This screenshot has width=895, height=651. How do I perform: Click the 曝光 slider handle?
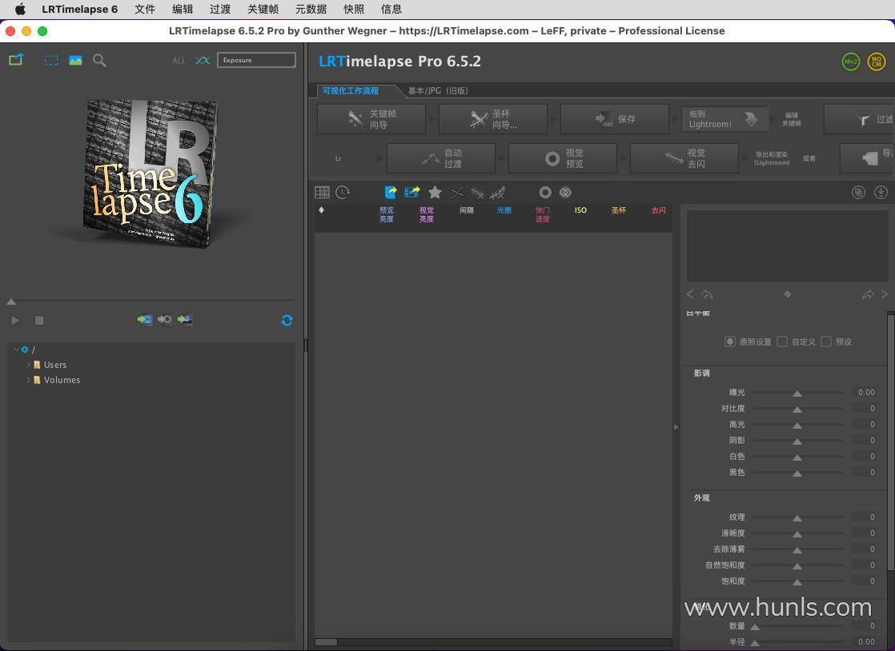click(x=797, y=393)
